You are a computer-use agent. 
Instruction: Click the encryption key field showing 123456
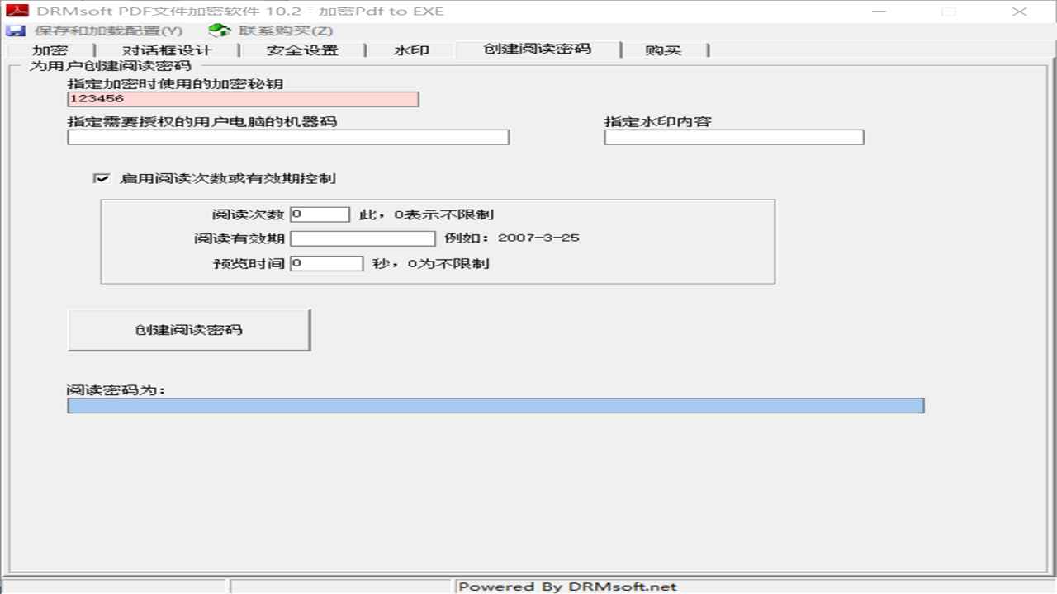(243, 98)
